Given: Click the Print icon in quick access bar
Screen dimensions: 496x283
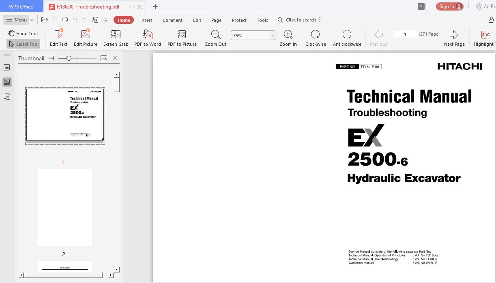Looking at the screenshot, I should tap(65, 20).
